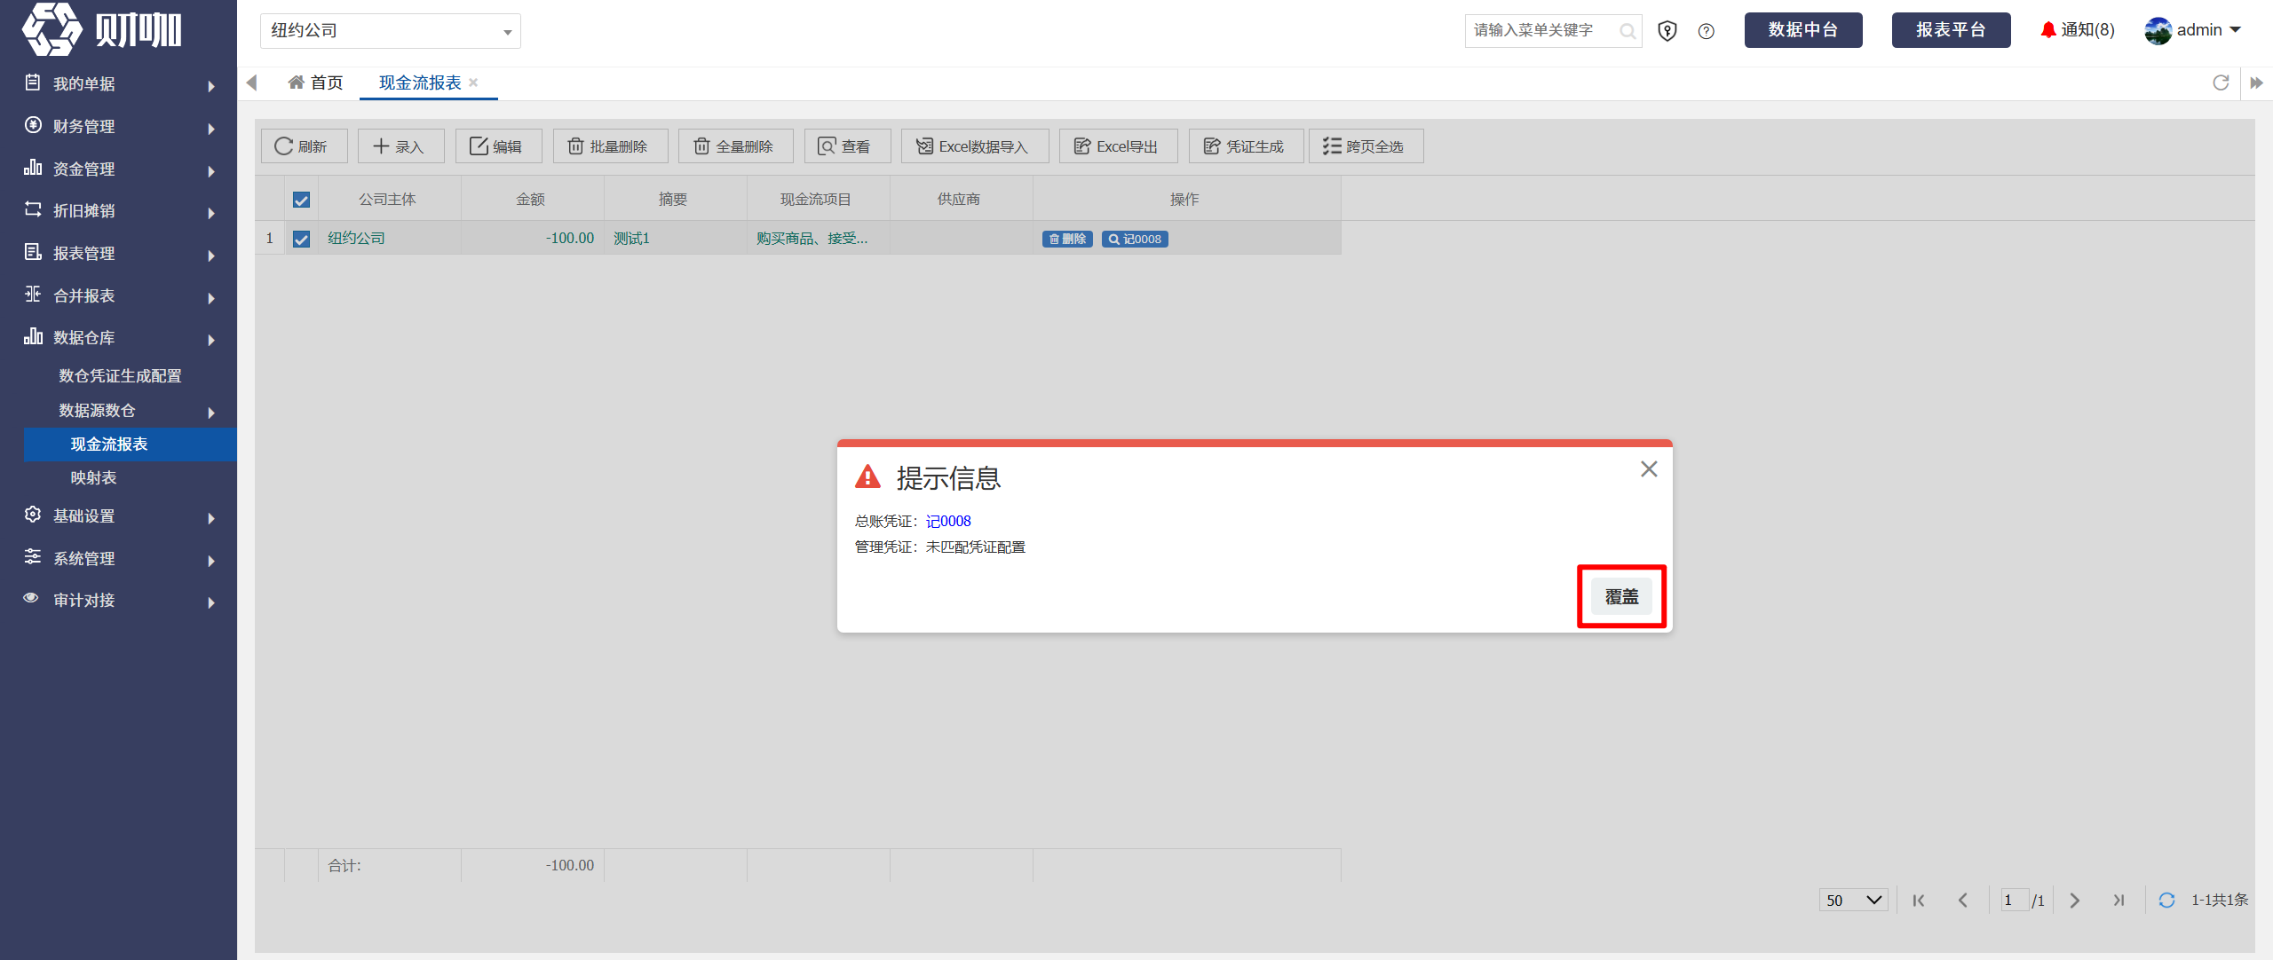Image resolution: width=2273 pixels, height=960 pixels.
Task: Select 映射表 in the sidebar
Action: [x=94, y=477]
